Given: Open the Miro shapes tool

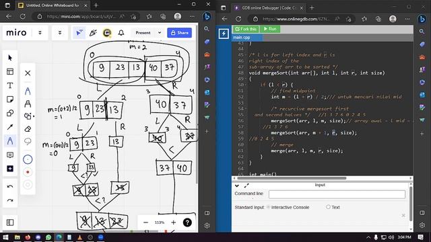Looking at the screenshot, I should 10,113.
